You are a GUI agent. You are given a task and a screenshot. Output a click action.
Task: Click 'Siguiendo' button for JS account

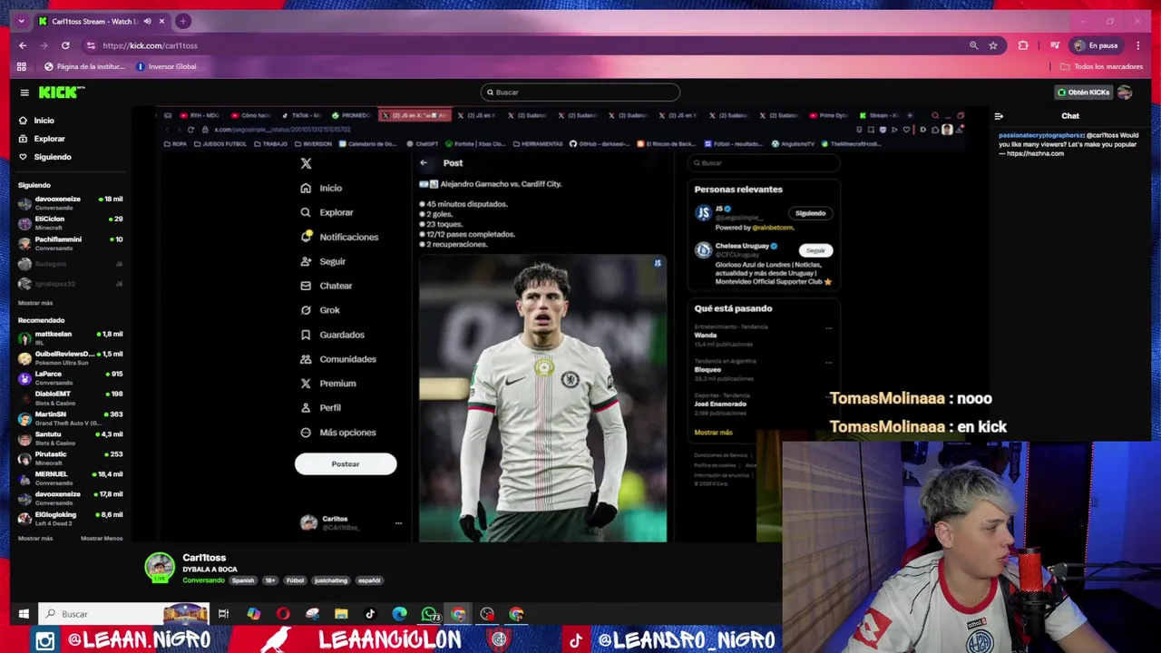click(x=810, y=213)
